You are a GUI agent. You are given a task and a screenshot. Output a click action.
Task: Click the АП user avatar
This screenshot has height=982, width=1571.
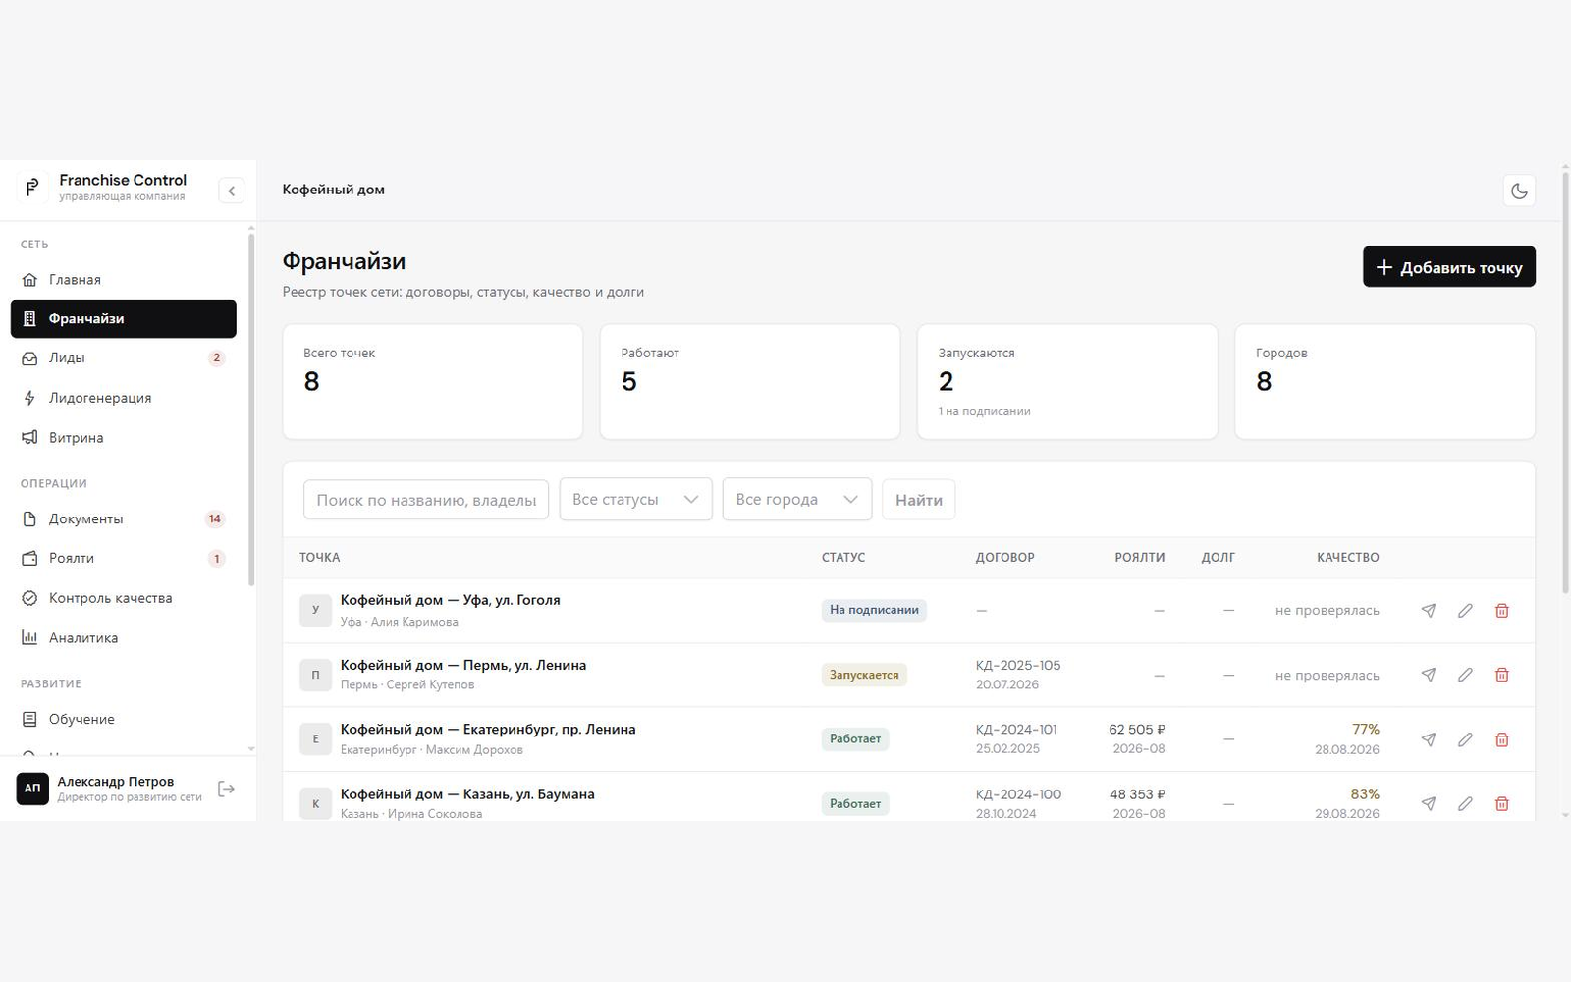32,789
